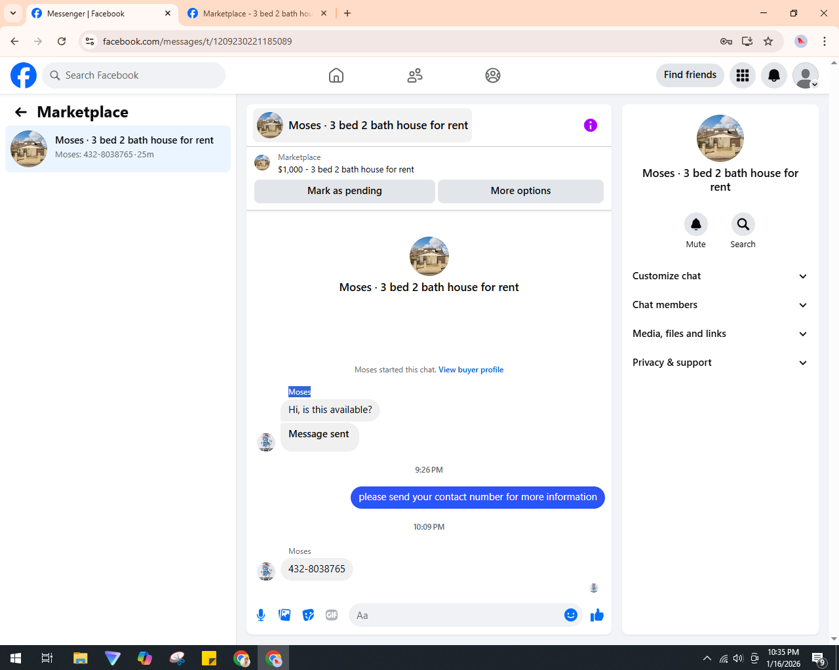The width and height of the screenshot is (839, 670).
Task: Record a voice clip with microphone icon
Action: (x=261, y=615)
